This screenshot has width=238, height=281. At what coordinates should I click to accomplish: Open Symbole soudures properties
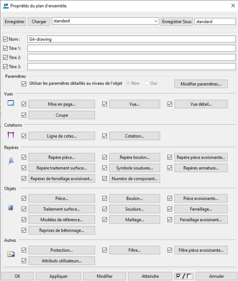click(135, 168)
